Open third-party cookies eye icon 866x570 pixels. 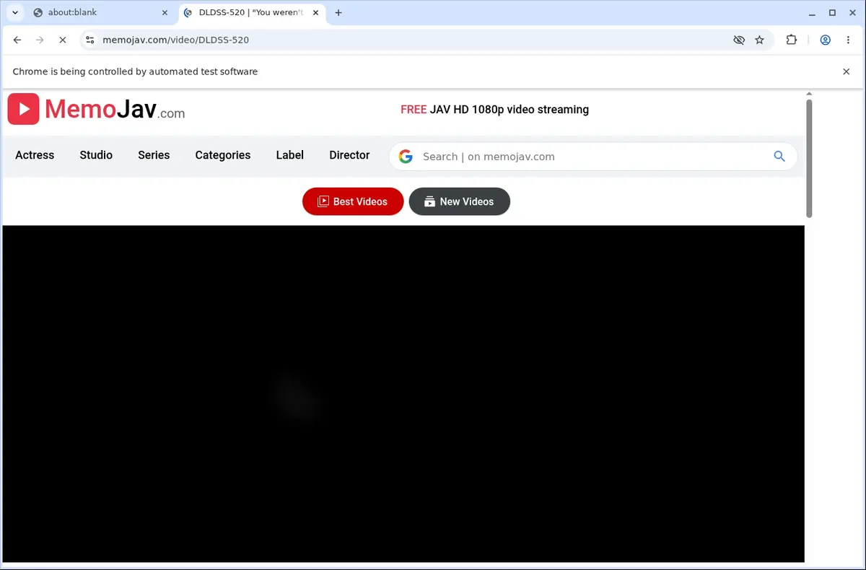pos(738,40)
